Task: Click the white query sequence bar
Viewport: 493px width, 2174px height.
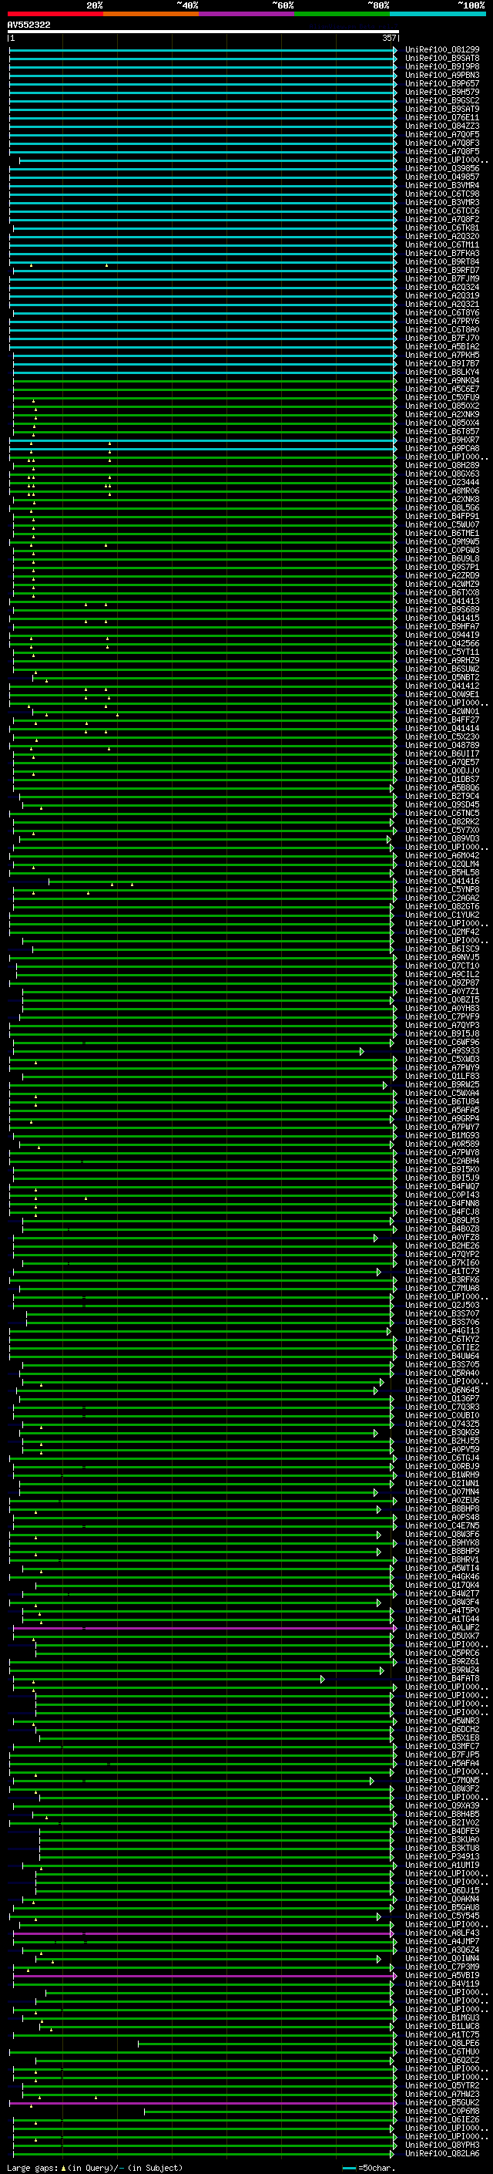Action: coord(203,32)
